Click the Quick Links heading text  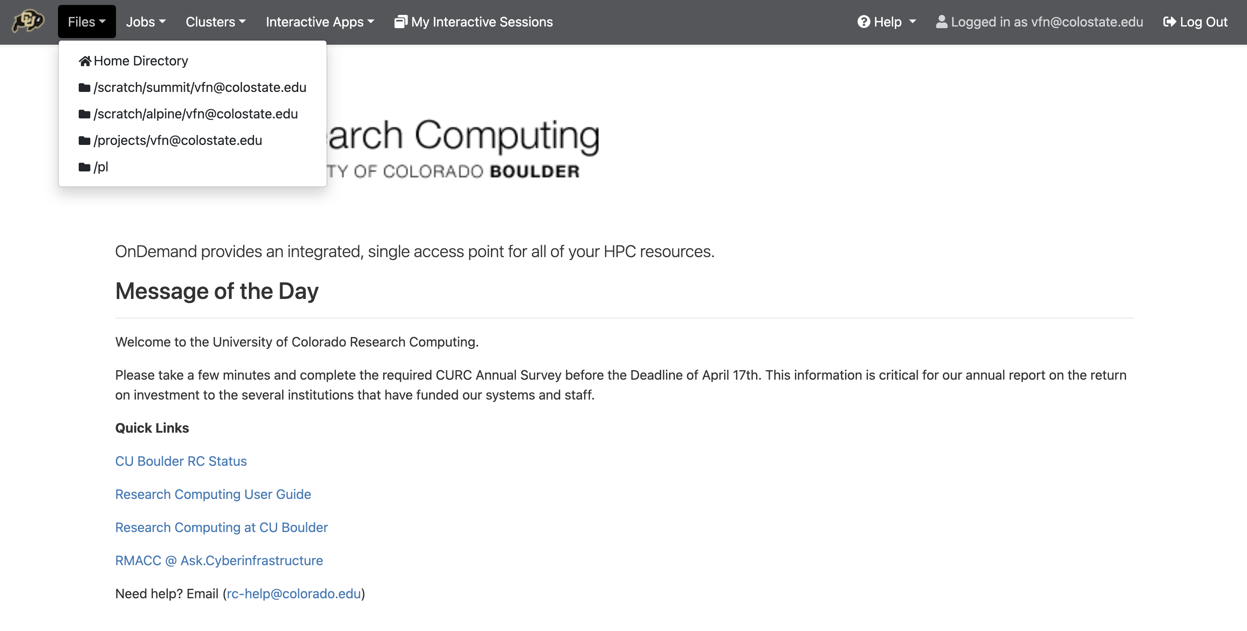pos(152,428)
